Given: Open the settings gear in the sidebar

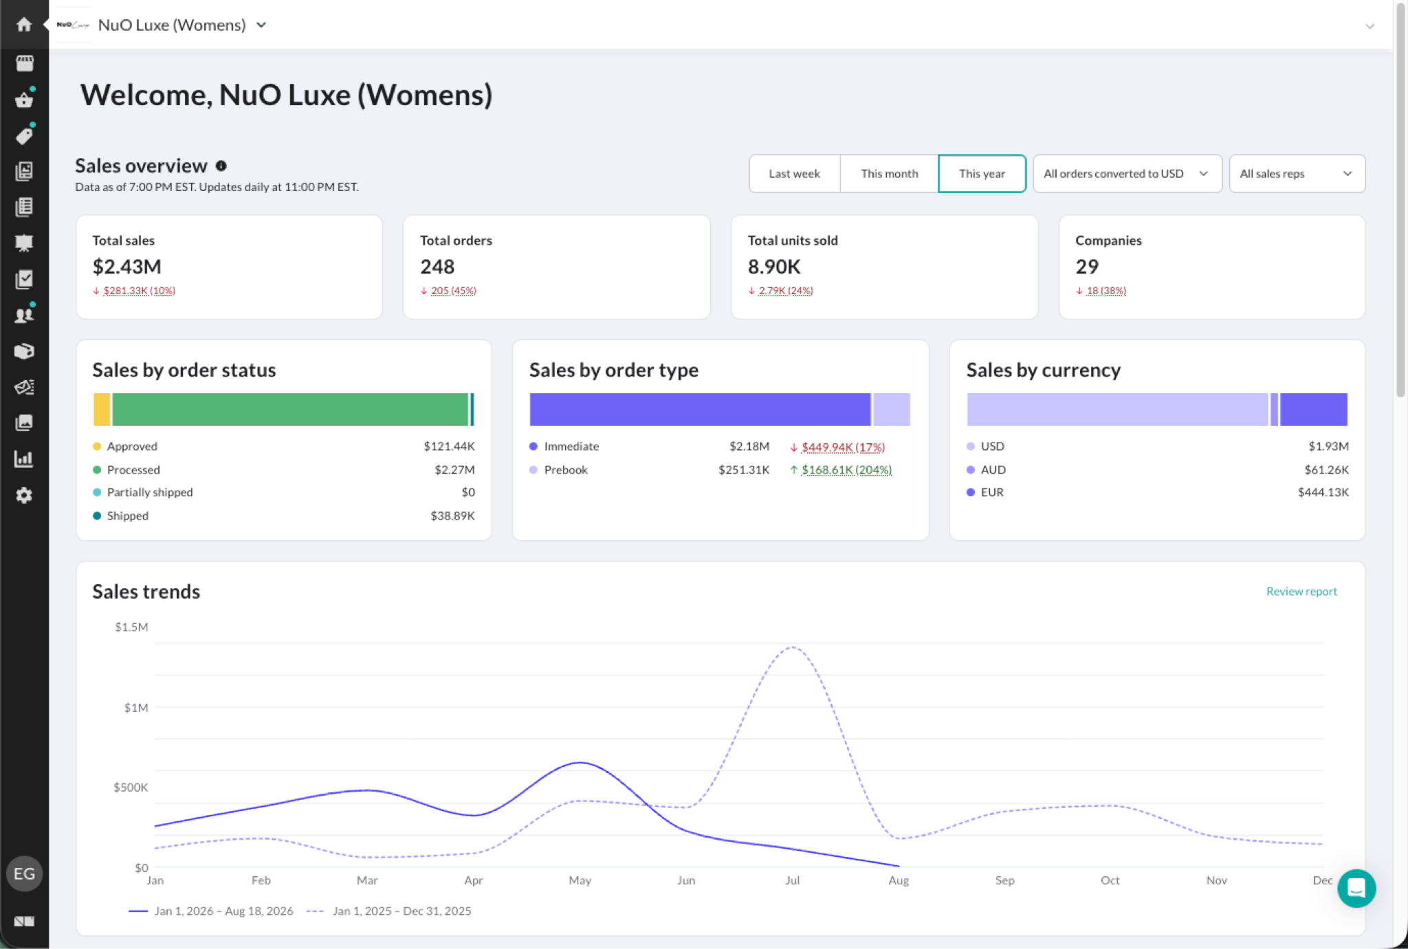Looking at the screenshot, I should (x=24, y=495).
